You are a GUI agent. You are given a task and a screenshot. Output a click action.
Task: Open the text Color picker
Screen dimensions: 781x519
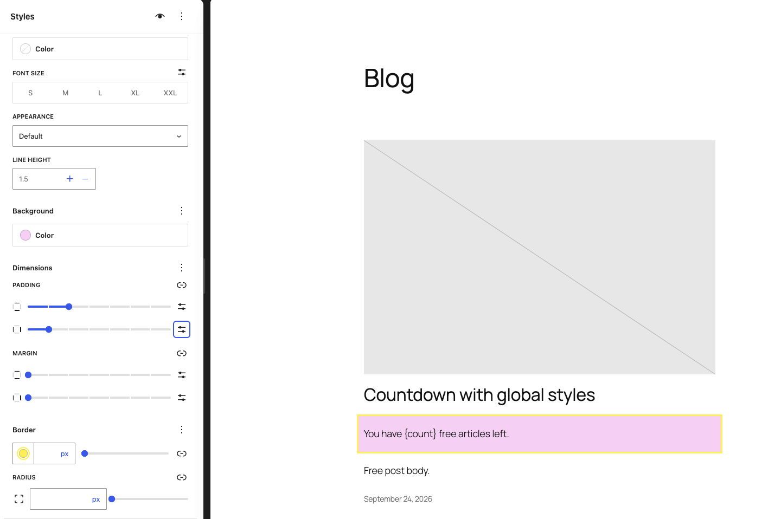coord(100,49)
